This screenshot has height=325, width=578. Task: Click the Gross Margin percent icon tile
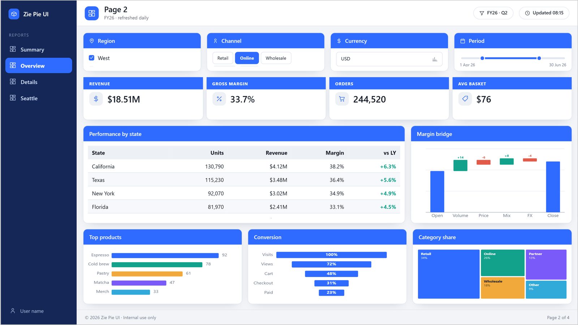[x=219, y=99]
